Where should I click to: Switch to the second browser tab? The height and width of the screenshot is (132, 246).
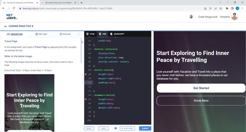[58, 3]
